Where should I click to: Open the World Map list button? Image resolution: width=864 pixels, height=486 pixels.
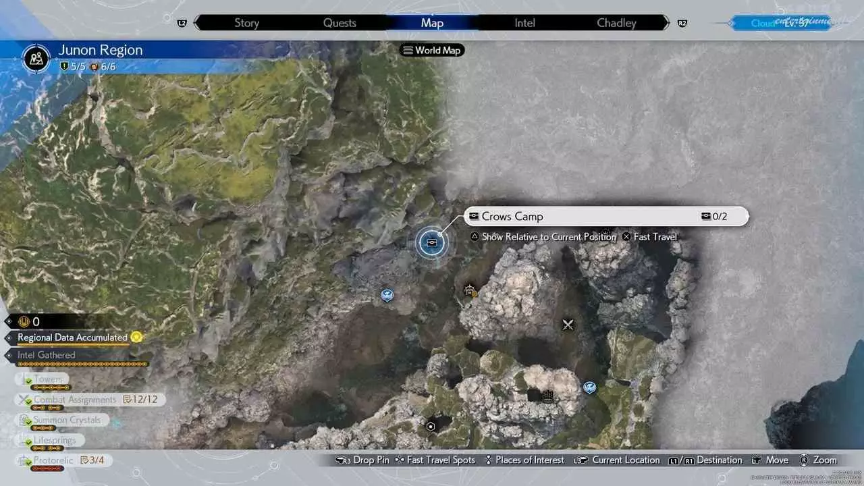tap(432, 50)
